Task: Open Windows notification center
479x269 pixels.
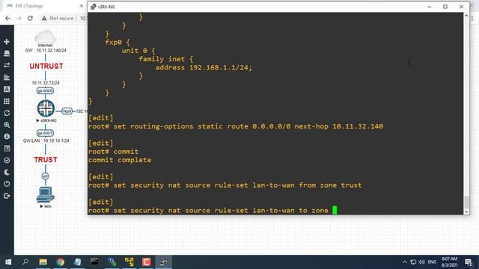Action: point(469,262)
